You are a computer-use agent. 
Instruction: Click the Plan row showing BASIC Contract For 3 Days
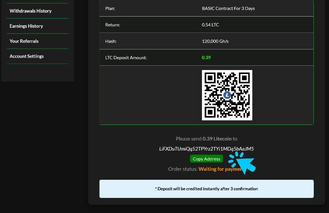[x=228, y=8]
